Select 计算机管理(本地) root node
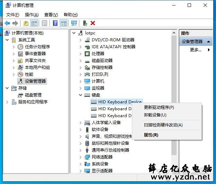Viewport: 216px width, 184px height. pos(27,33)
